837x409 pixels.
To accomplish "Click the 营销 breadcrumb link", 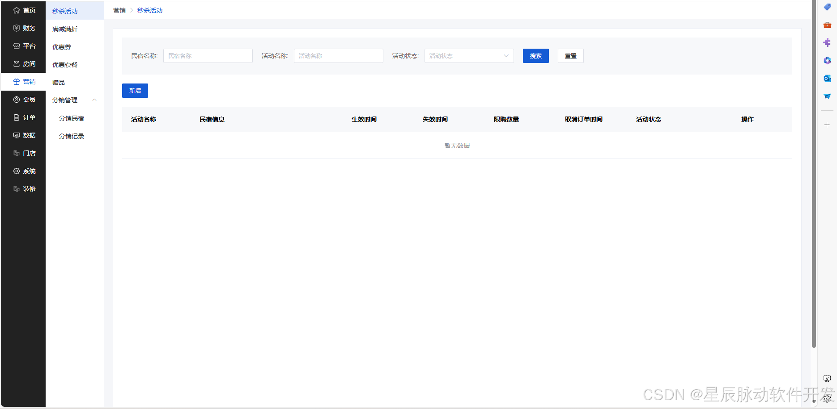I will 119,10.
